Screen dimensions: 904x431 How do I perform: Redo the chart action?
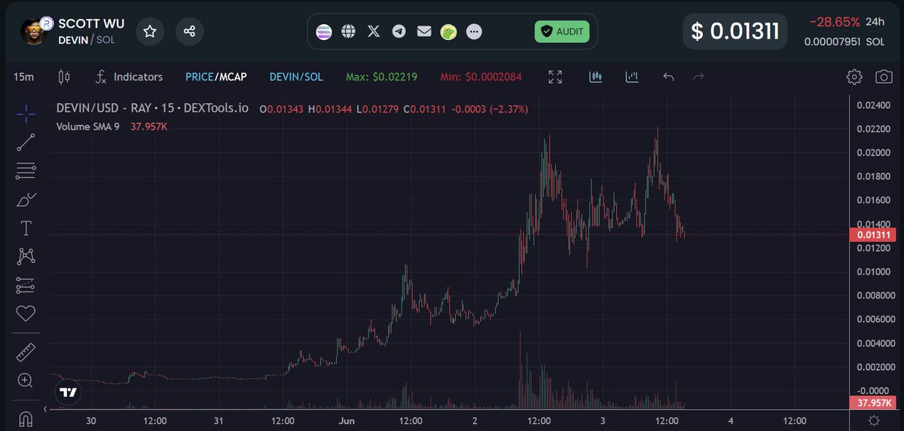698,77
